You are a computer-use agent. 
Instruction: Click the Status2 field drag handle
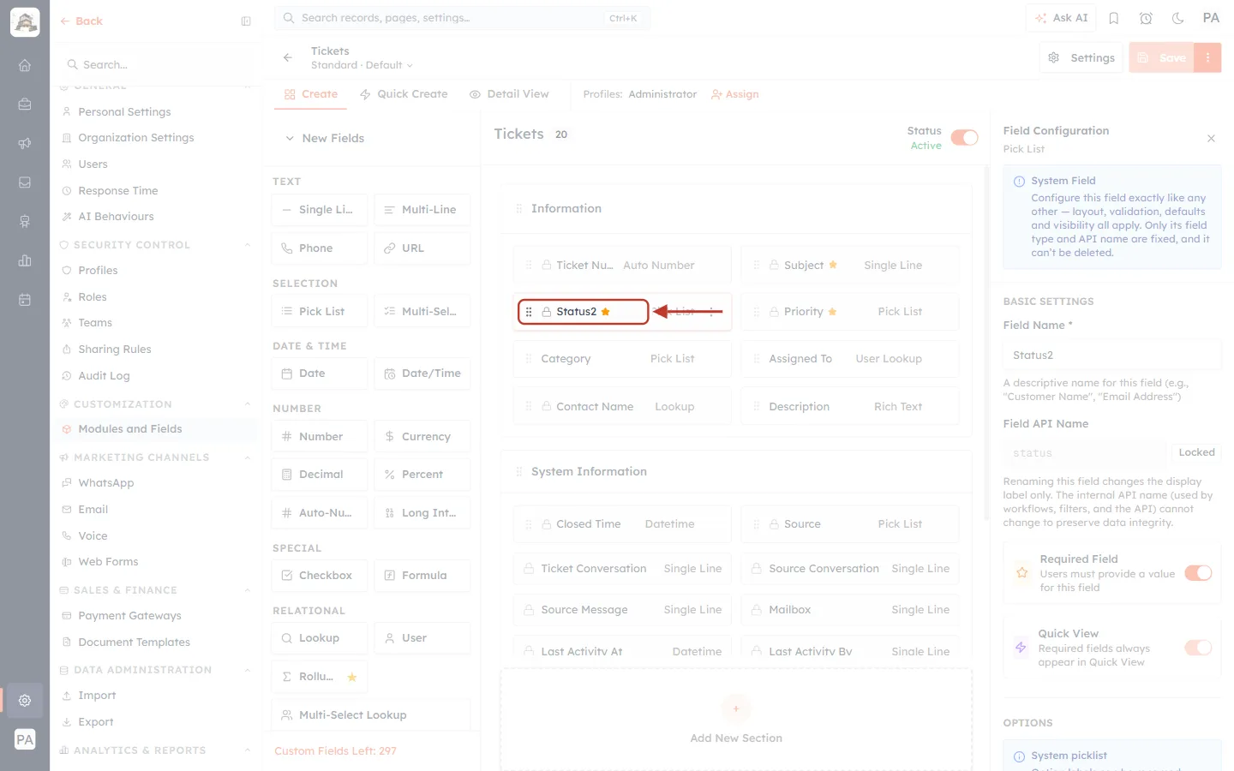coord(529,312)
